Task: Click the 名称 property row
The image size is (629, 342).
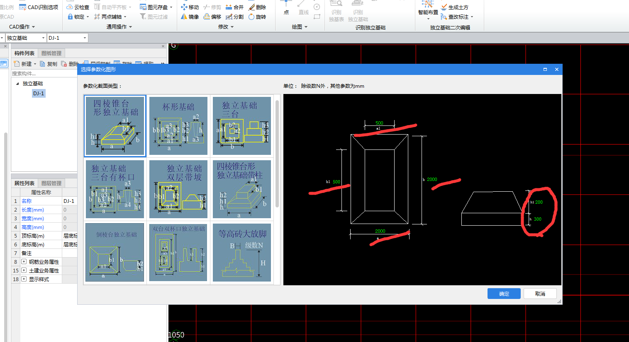Action: pos(44,201)
